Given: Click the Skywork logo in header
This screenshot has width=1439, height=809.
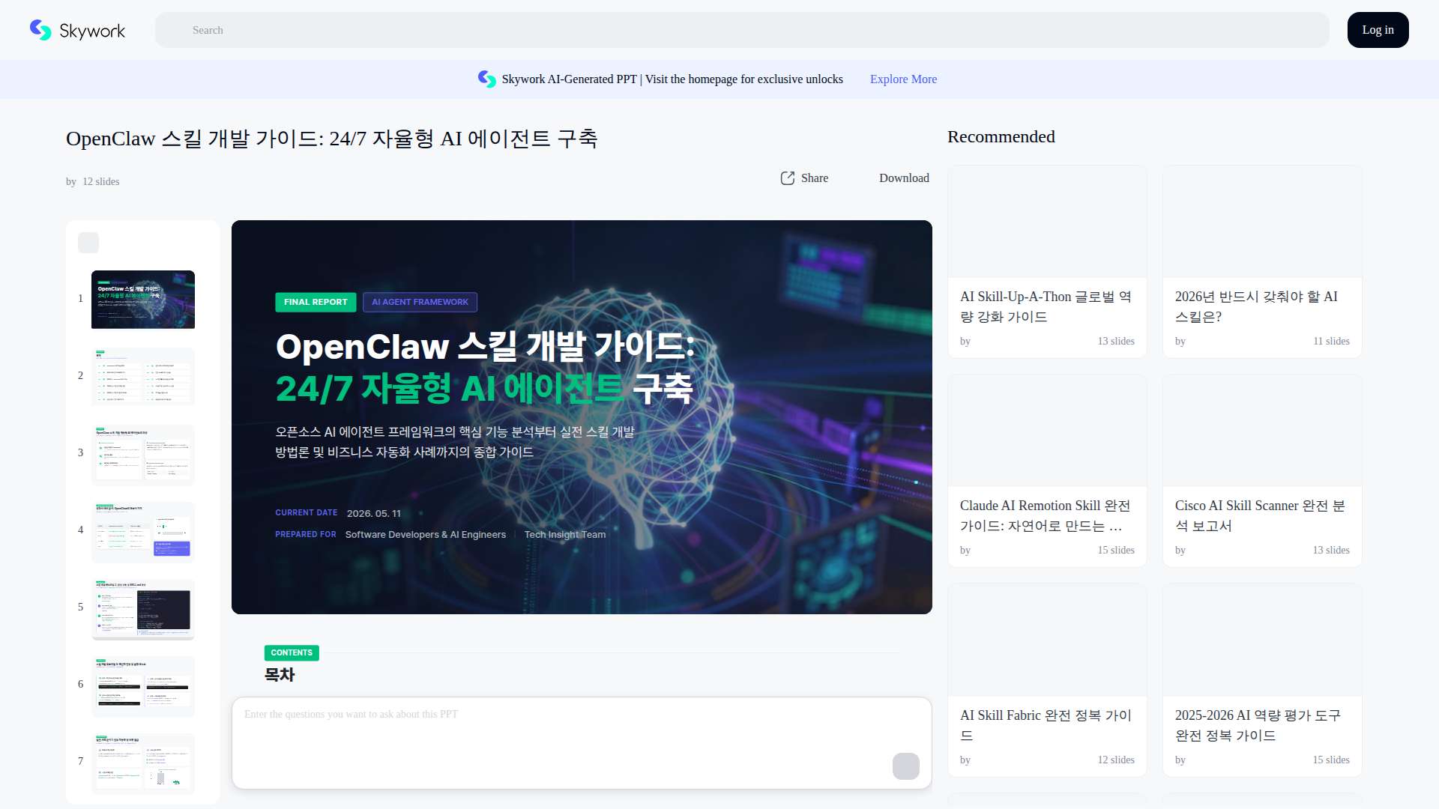Looking at the screenshot, I should coord(77,30).
